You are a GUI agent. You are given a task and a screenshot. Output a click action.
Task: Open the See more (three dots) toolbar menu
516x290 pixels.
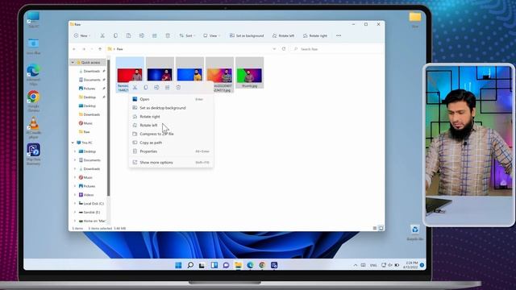click(x=339, y=35)
